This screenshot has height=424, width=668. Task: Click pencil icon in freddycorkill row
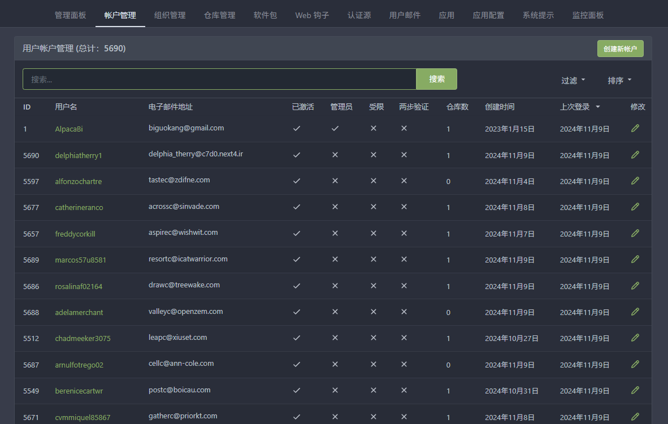click(635, 233)
